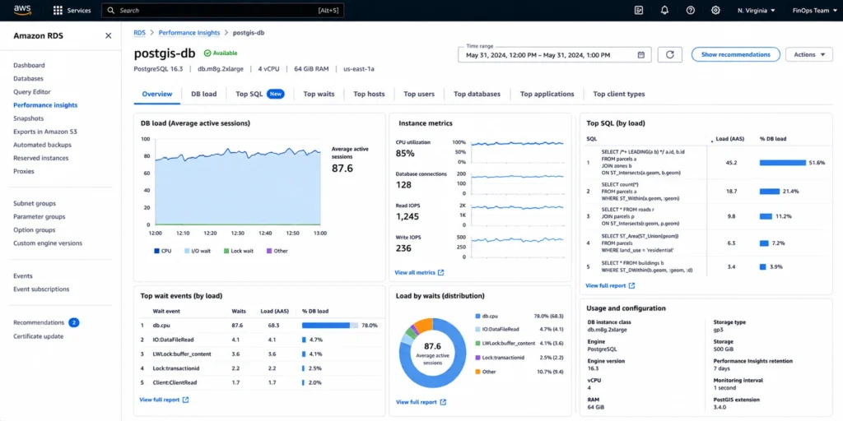Open notifications bell
Screen dimensions: 843x421
pos(665,10)
